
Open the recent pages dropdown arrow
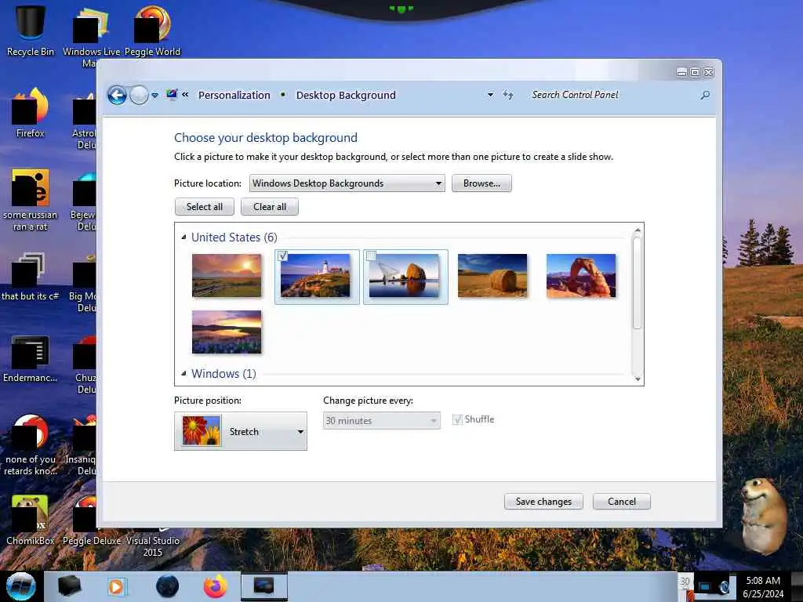[x=154, y=95]
